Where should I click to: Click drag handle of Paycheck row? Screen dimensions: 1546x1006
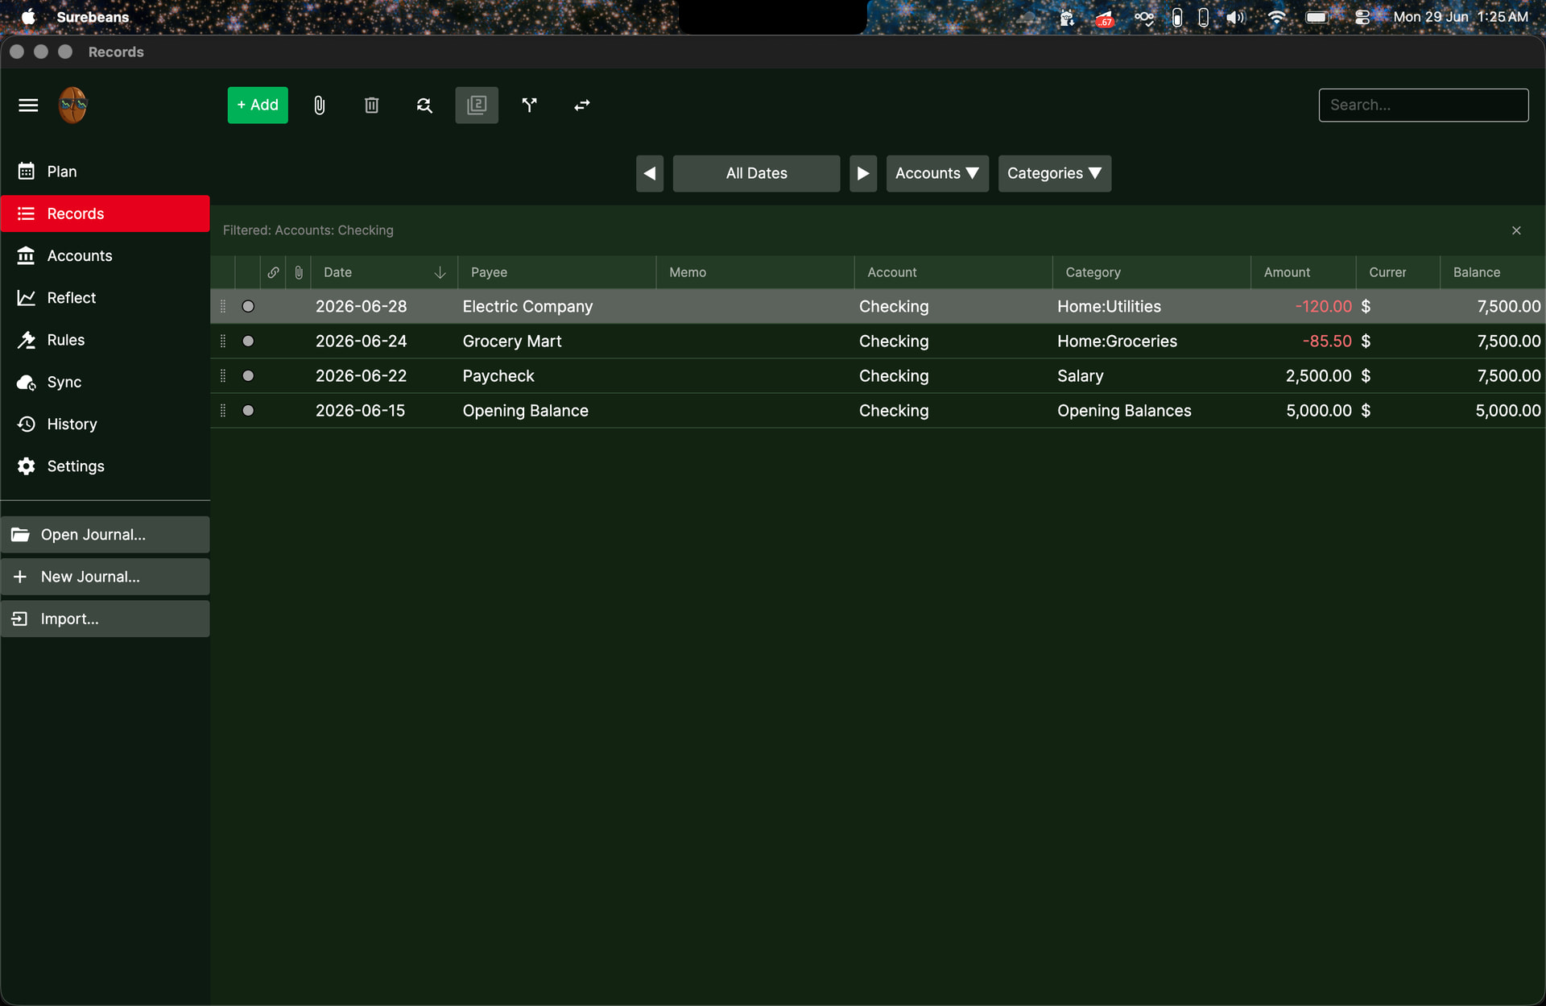tap(223, 375)
